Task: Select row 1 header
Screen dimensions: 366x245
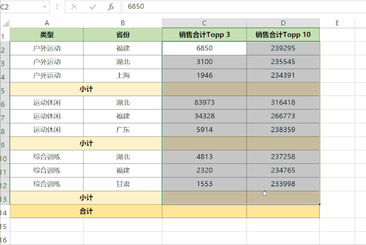Action: tap(5, 35)
